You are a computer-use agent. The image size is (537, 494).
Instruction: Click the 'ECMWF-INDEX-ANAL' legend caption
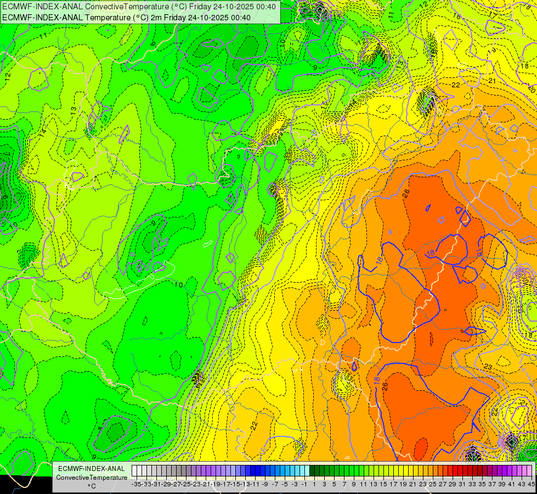[92, 469]
